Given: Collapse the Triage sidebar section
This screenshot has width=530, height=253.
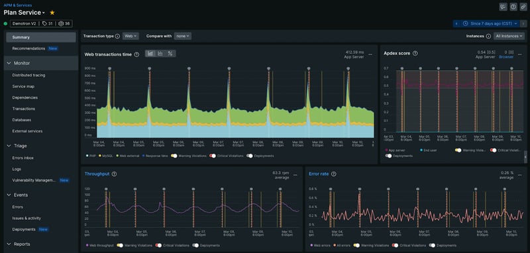Looking at the screenshot, I should 9,146.
